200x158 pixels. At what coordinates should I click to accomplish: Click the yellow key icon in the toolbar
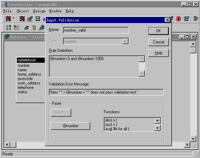coord(34,27)
